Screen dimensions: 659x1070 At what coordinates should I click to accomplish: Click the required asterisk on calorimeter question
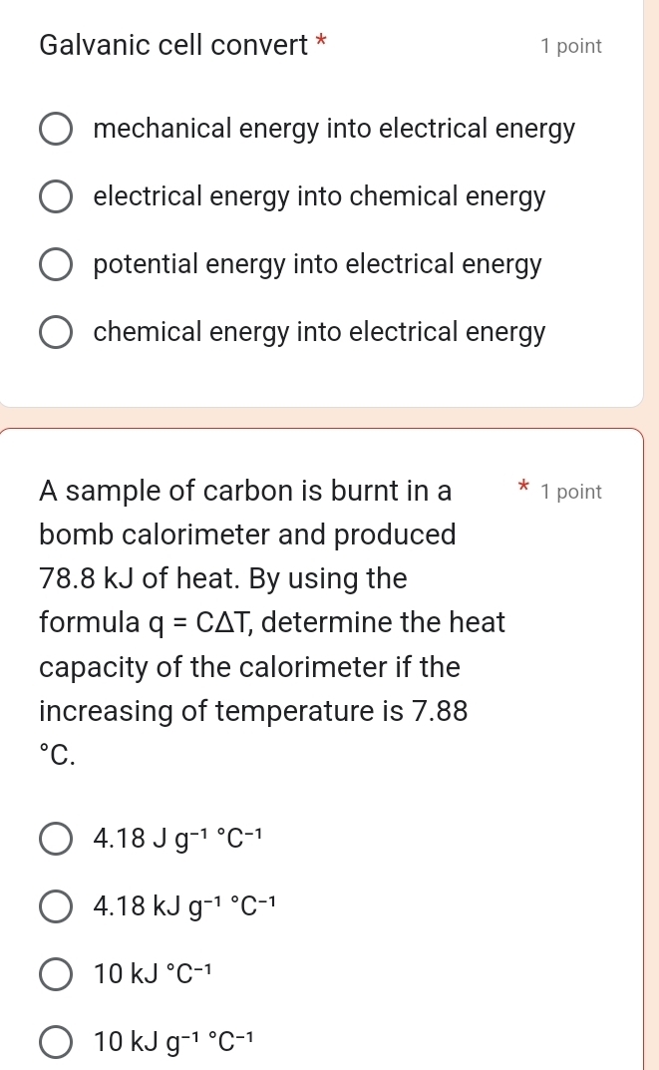[x=522, y=486]
